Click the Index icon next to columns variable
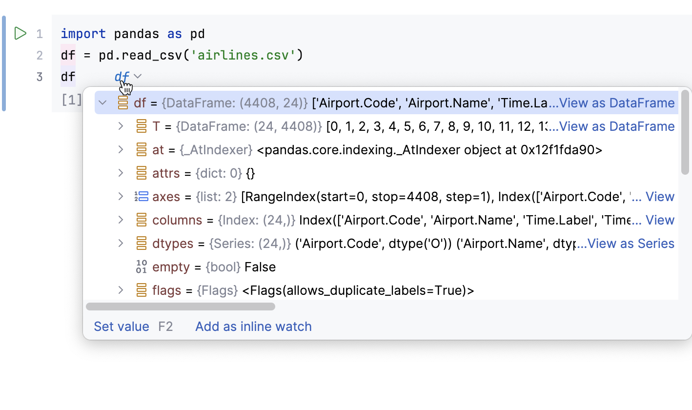This screenshot has width=692, height=410. click(x=141, y=220)
